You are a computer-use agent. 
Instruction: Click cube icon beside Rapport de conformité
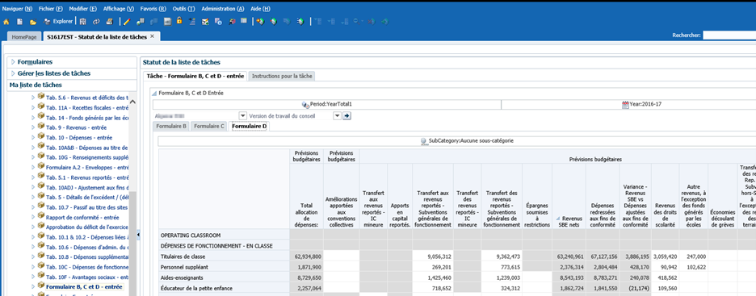[41, 217]
